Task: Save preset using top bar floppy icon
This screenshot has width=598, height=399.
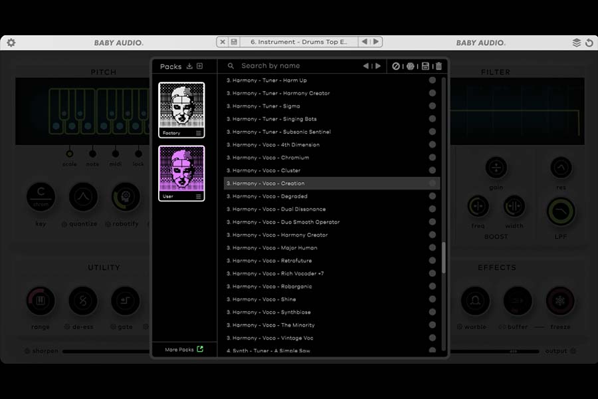Action: [x=234, y=42]
